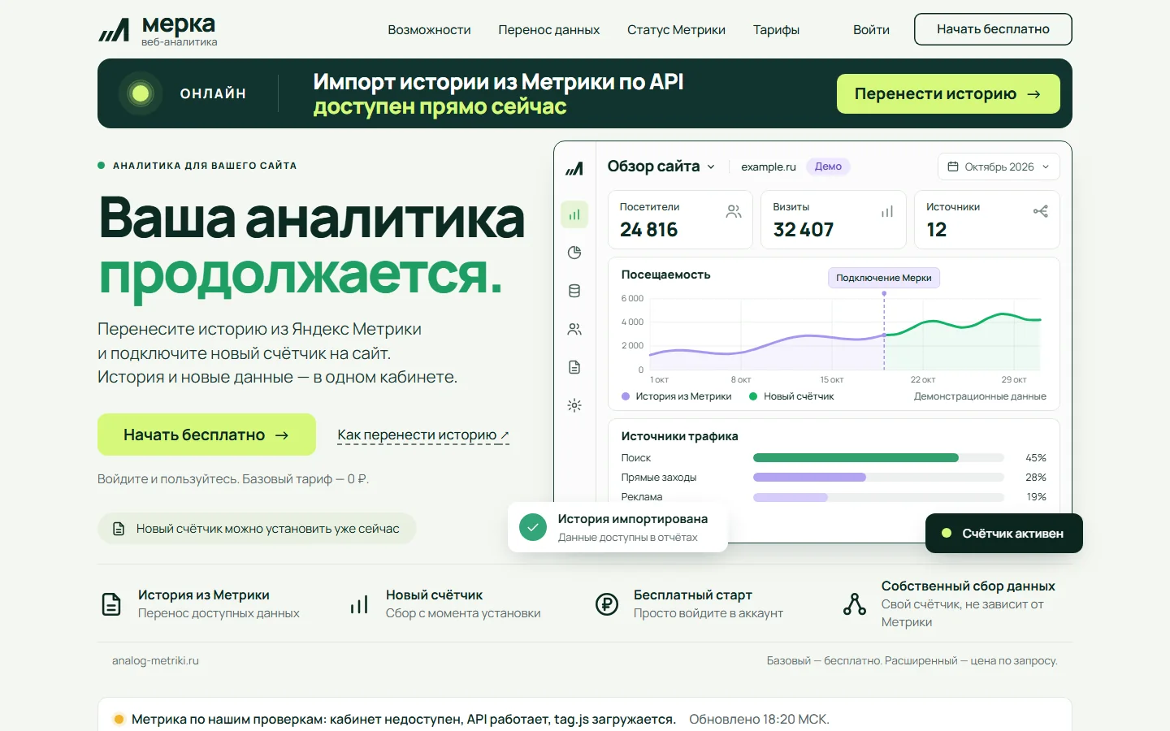Click the share icon in Источники card
The width and height of the screenshot is (1170, 731).
click(x=1041, y=211)
